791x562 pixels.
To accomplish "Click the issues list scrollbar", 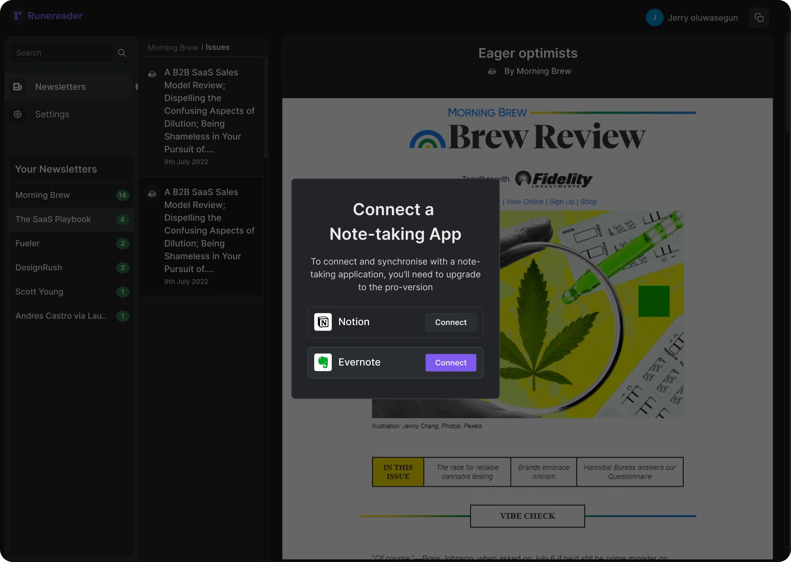I will pos(266,109).
